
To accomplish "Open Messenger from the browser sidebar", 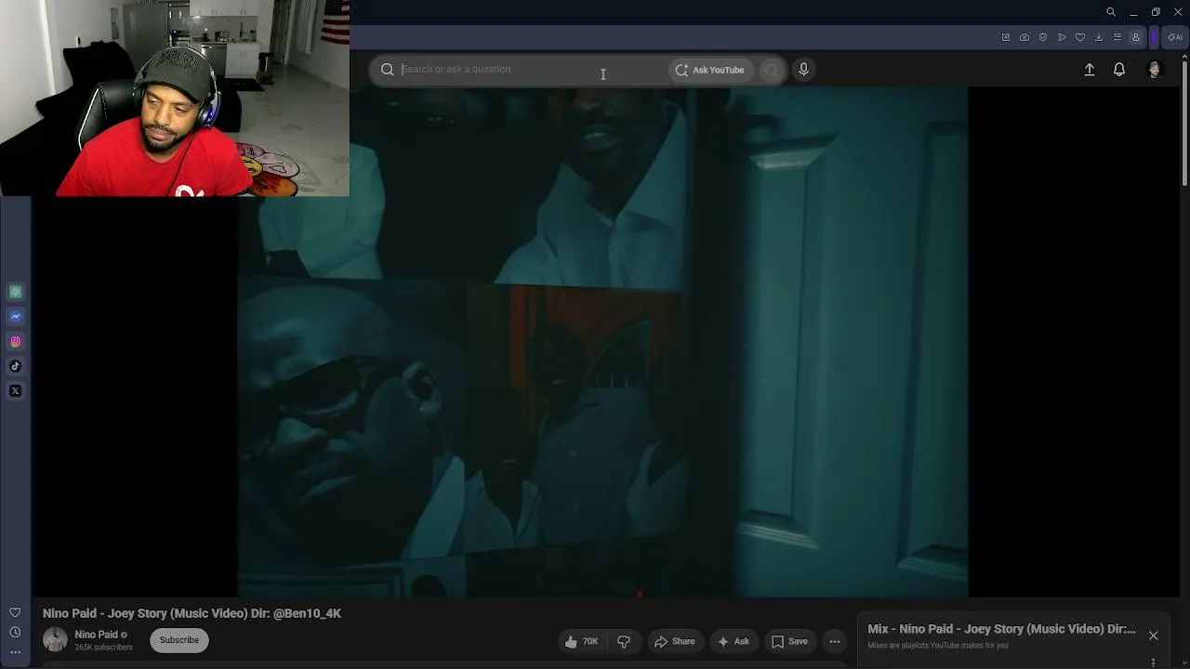I will coord(16,317).
